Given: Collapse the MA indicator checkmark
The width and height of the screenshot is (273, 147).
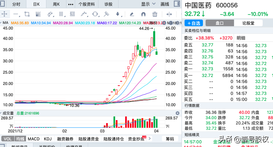Looking at the screenshot, I should [1, 23].
